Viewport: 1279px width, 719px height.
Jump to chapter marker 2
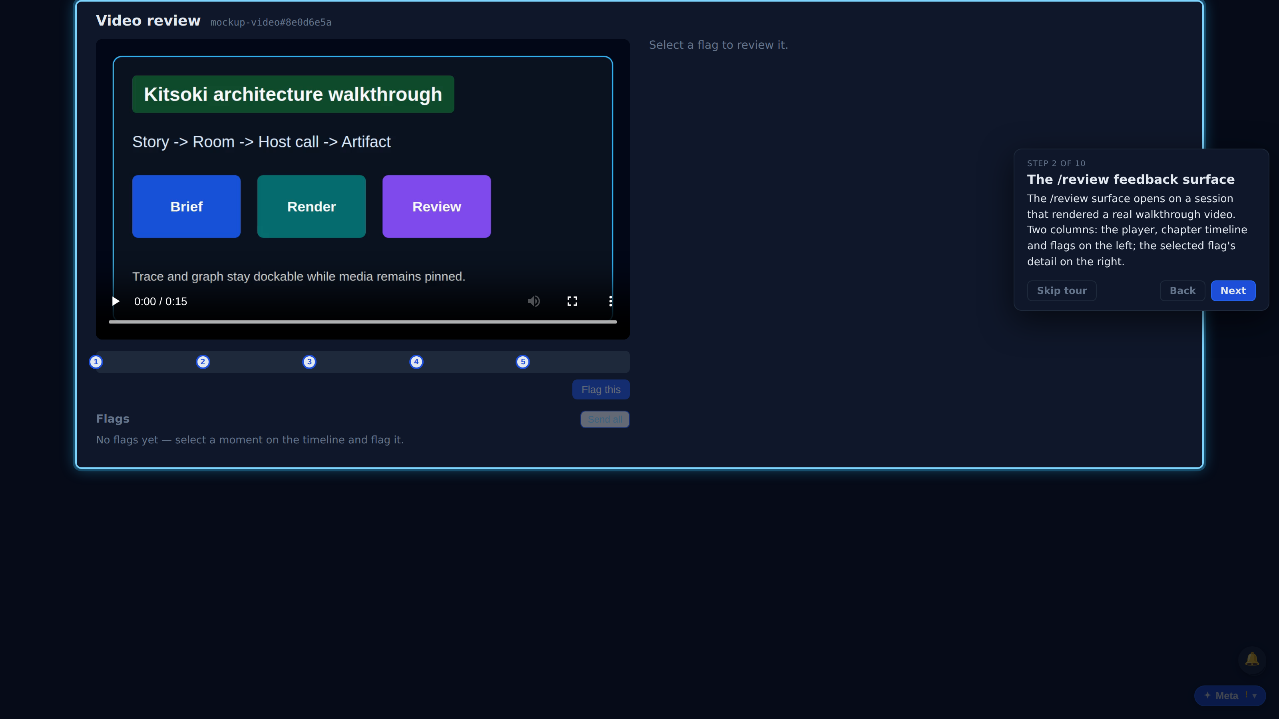tap(203, 362)
